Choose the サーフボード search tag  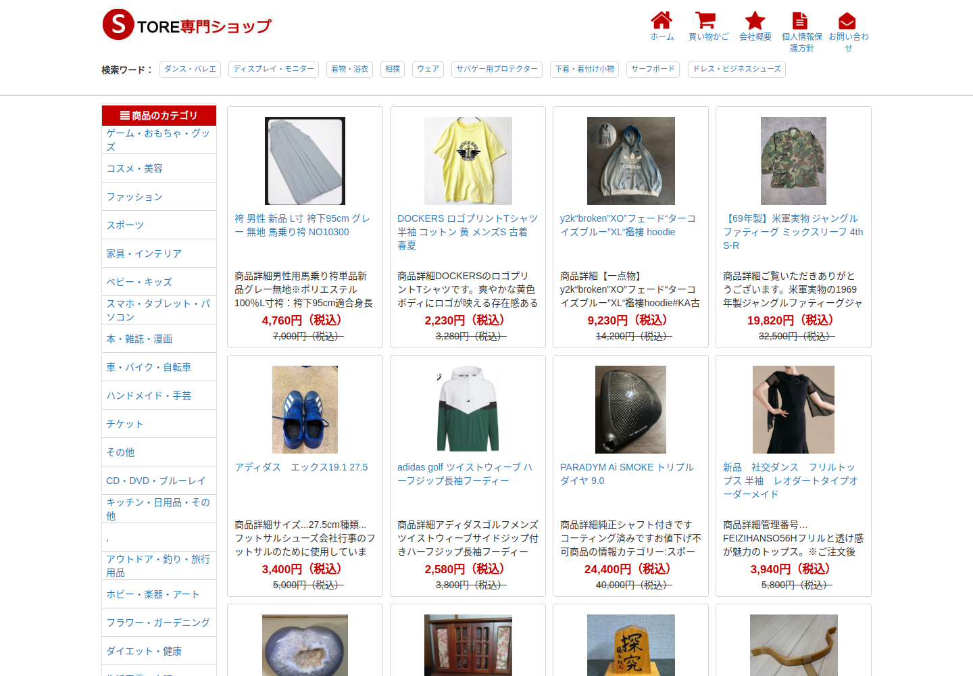click(x=653, y=69)
